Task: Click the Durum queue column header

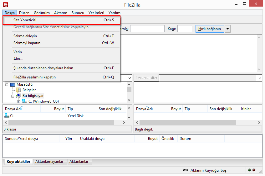Action: point(201,139)
